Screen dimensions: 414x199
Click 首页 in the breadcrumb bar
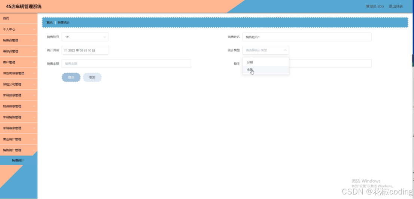pyautogui.click(x=50, y=22)
